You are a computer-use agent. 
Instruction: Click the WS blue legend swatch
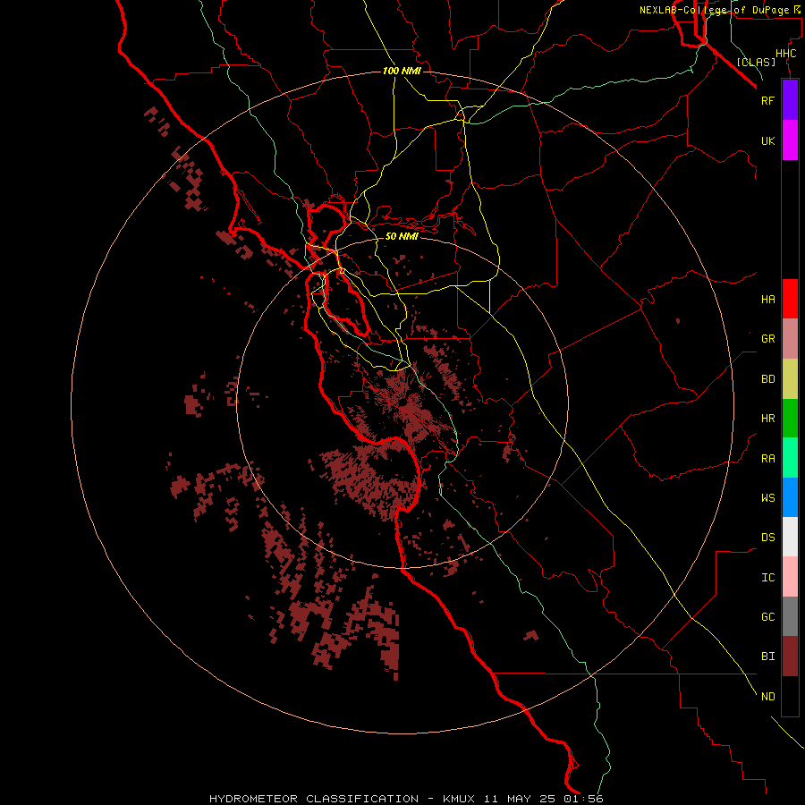pyautogui.click(x=790, y=497)
